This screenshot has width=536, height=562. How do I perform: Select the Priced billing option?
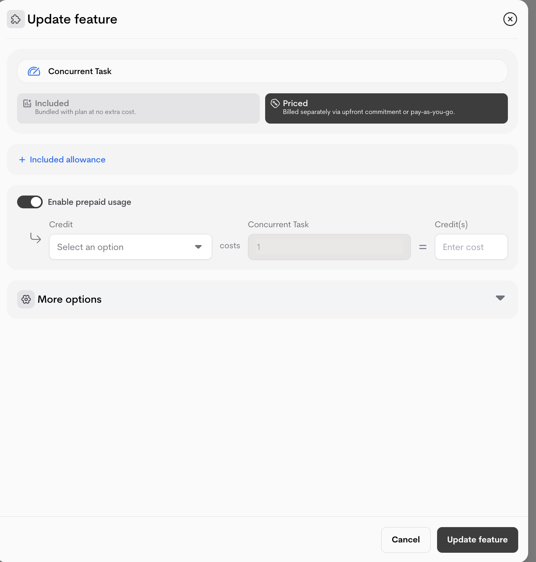pos(386,108)
